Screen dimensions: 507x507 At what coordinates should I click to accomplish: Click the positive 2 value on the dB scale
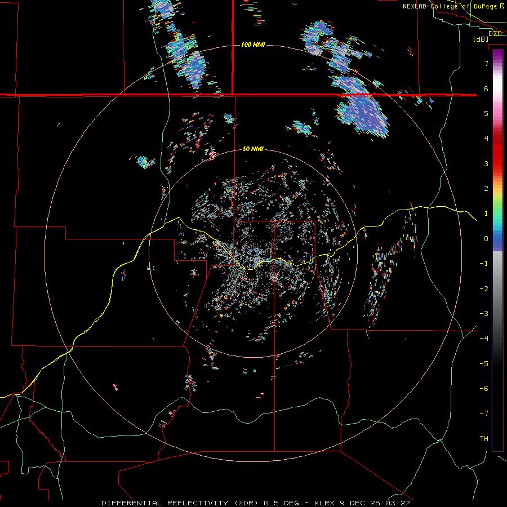[x=486, y=189]
